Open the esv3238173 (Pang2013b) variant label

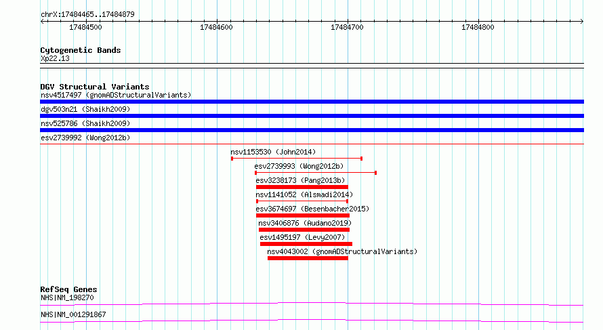300,180
